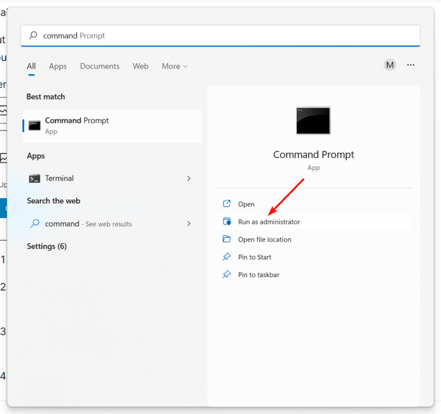The width and height of the screenshot is (441, 414).
Task: Switch to the Documents filter tab
Action: click(100, 66)
